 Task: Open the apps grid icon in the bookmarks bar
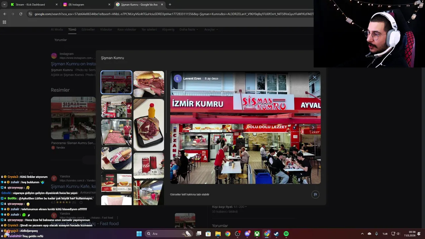(4, 22)
